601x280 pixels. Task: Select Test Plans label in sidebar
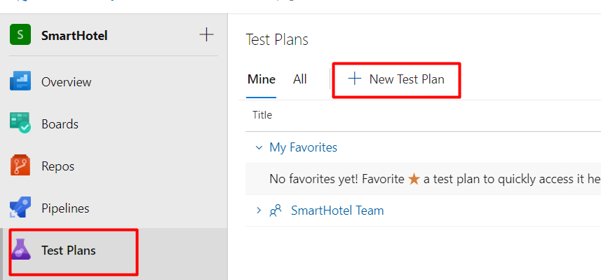[x=69, y=251]
